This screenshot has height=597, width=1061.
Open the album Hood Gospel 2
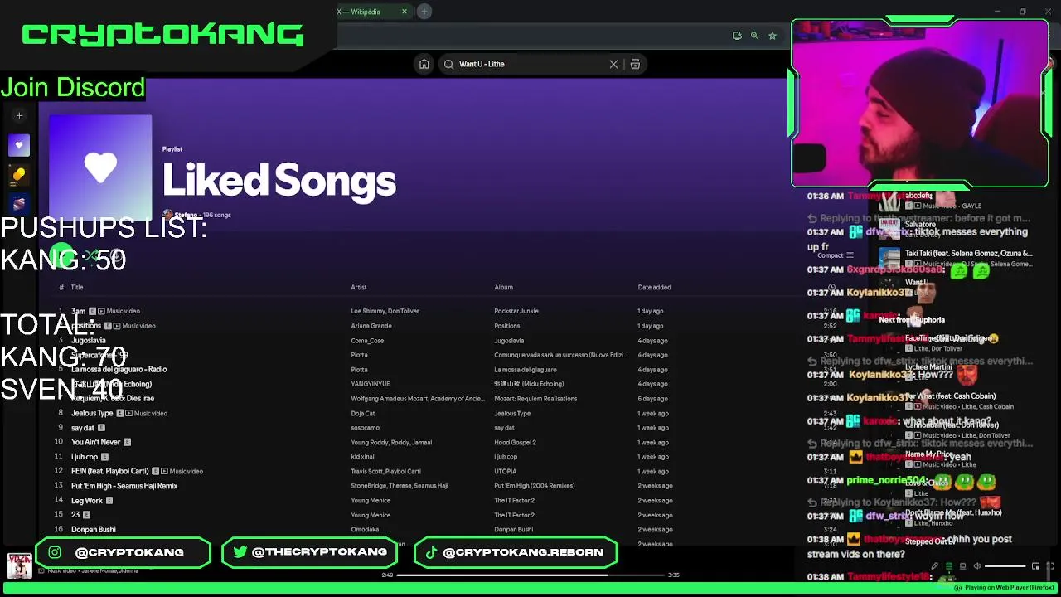click(515, 442)
